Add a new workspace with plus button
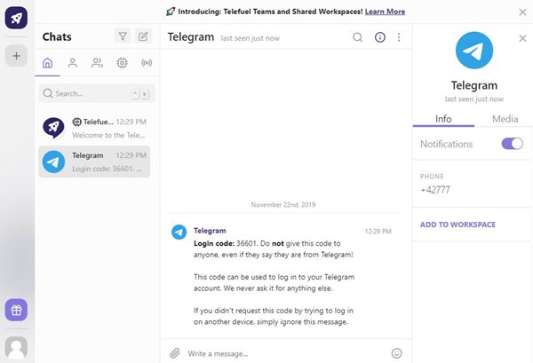 pyautogui.click(x=16, y=56)
